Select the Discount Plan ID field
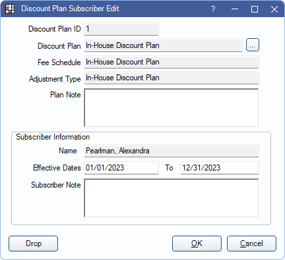The width and height of the screenshot is (285, 260). coord(121,29)
